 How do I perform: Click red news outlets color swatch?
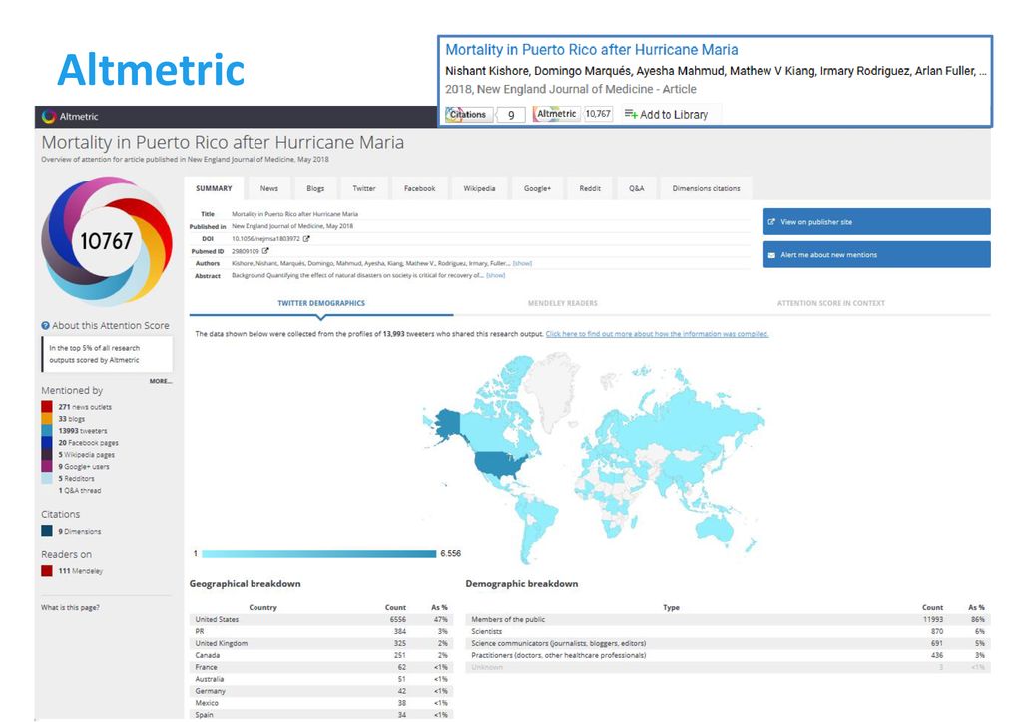(47, 407)
